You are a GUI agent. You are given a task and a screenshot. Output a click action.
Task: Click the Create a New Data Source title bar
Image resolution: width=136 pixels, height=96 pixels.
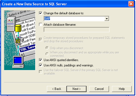[x=64, y=4]
